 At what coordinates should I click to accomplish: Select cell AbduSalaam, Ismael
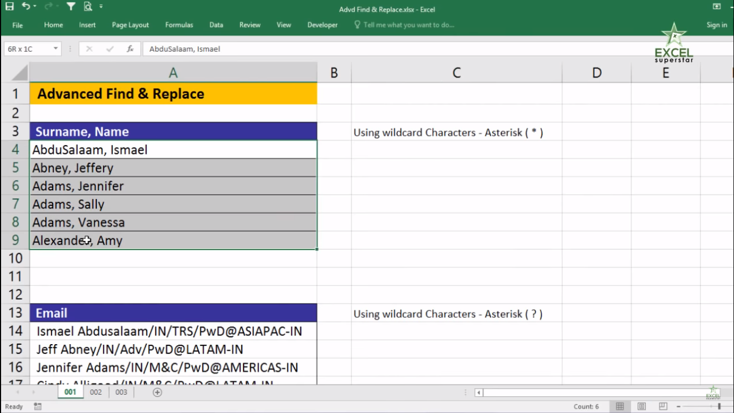pos(173,149)
